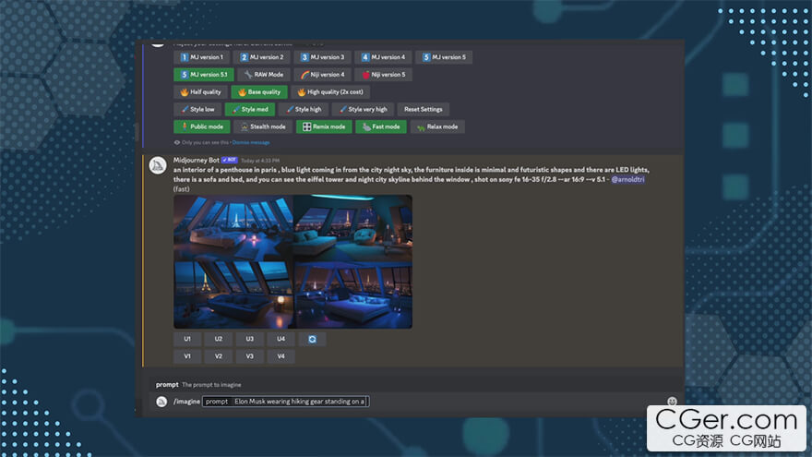Image resolution: width=812 pixels, height=457 pixels.
Task: Select MJ version 3 setting
Action: point(322,57)
